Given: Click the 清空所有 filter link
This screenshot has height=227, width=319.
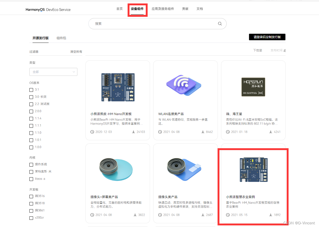Looking at the screenshot, I should pos(76,52).
